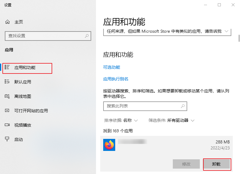The height and width of the screenshot is (174, 240).
Task: Open 可打开网站的应用 page
Action: [31, 111]
